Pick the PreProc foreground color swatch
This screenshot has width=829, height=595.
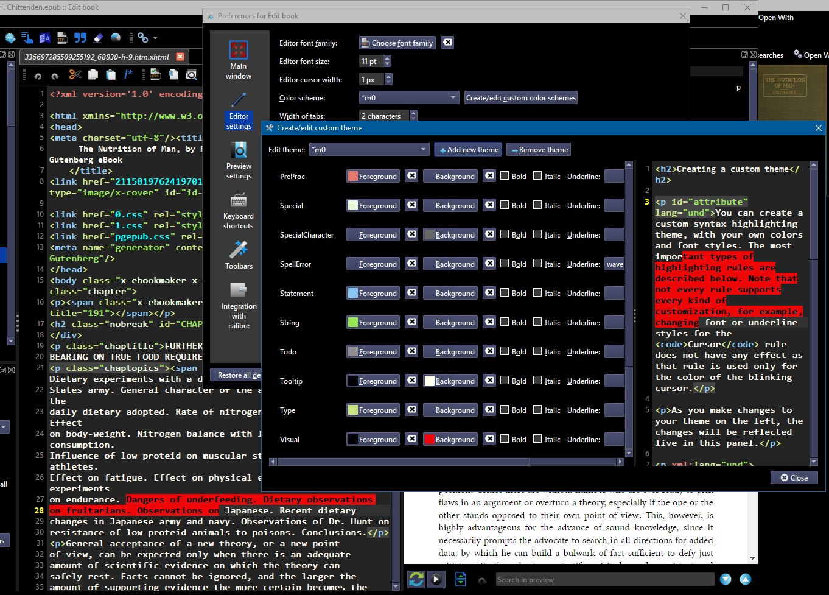[373, 176]
